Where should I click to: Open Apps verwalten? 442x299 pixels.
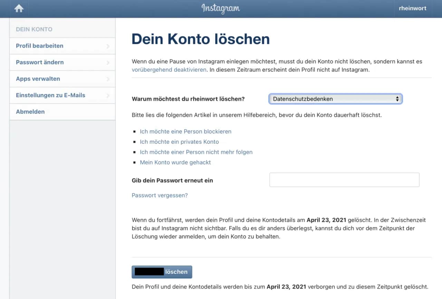(x=38, y=79)
